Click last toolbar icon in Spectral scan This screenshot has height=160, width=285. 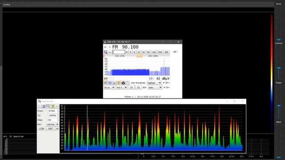pos(57,106)
